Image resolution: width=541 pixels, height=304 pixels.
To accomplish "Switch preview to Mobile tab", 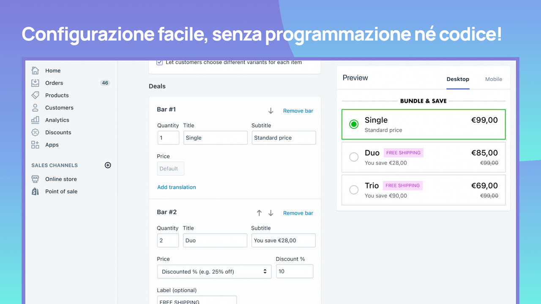I will point(494,79).
